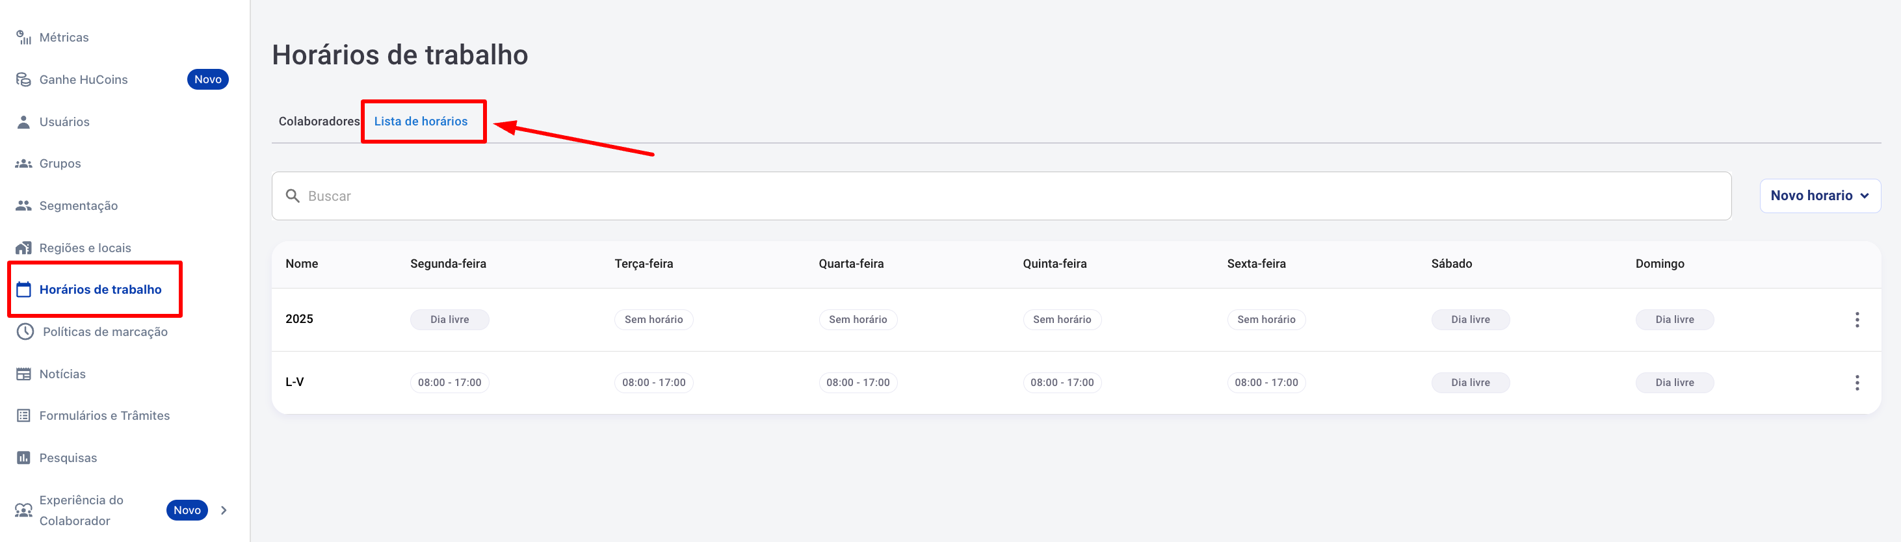The height and width of the screenshot is (542, 1901).
Task: Click 08:00 - 17:00 under Terça-feira for L-V
Action: pyautogui.click(x=654, y=383)
